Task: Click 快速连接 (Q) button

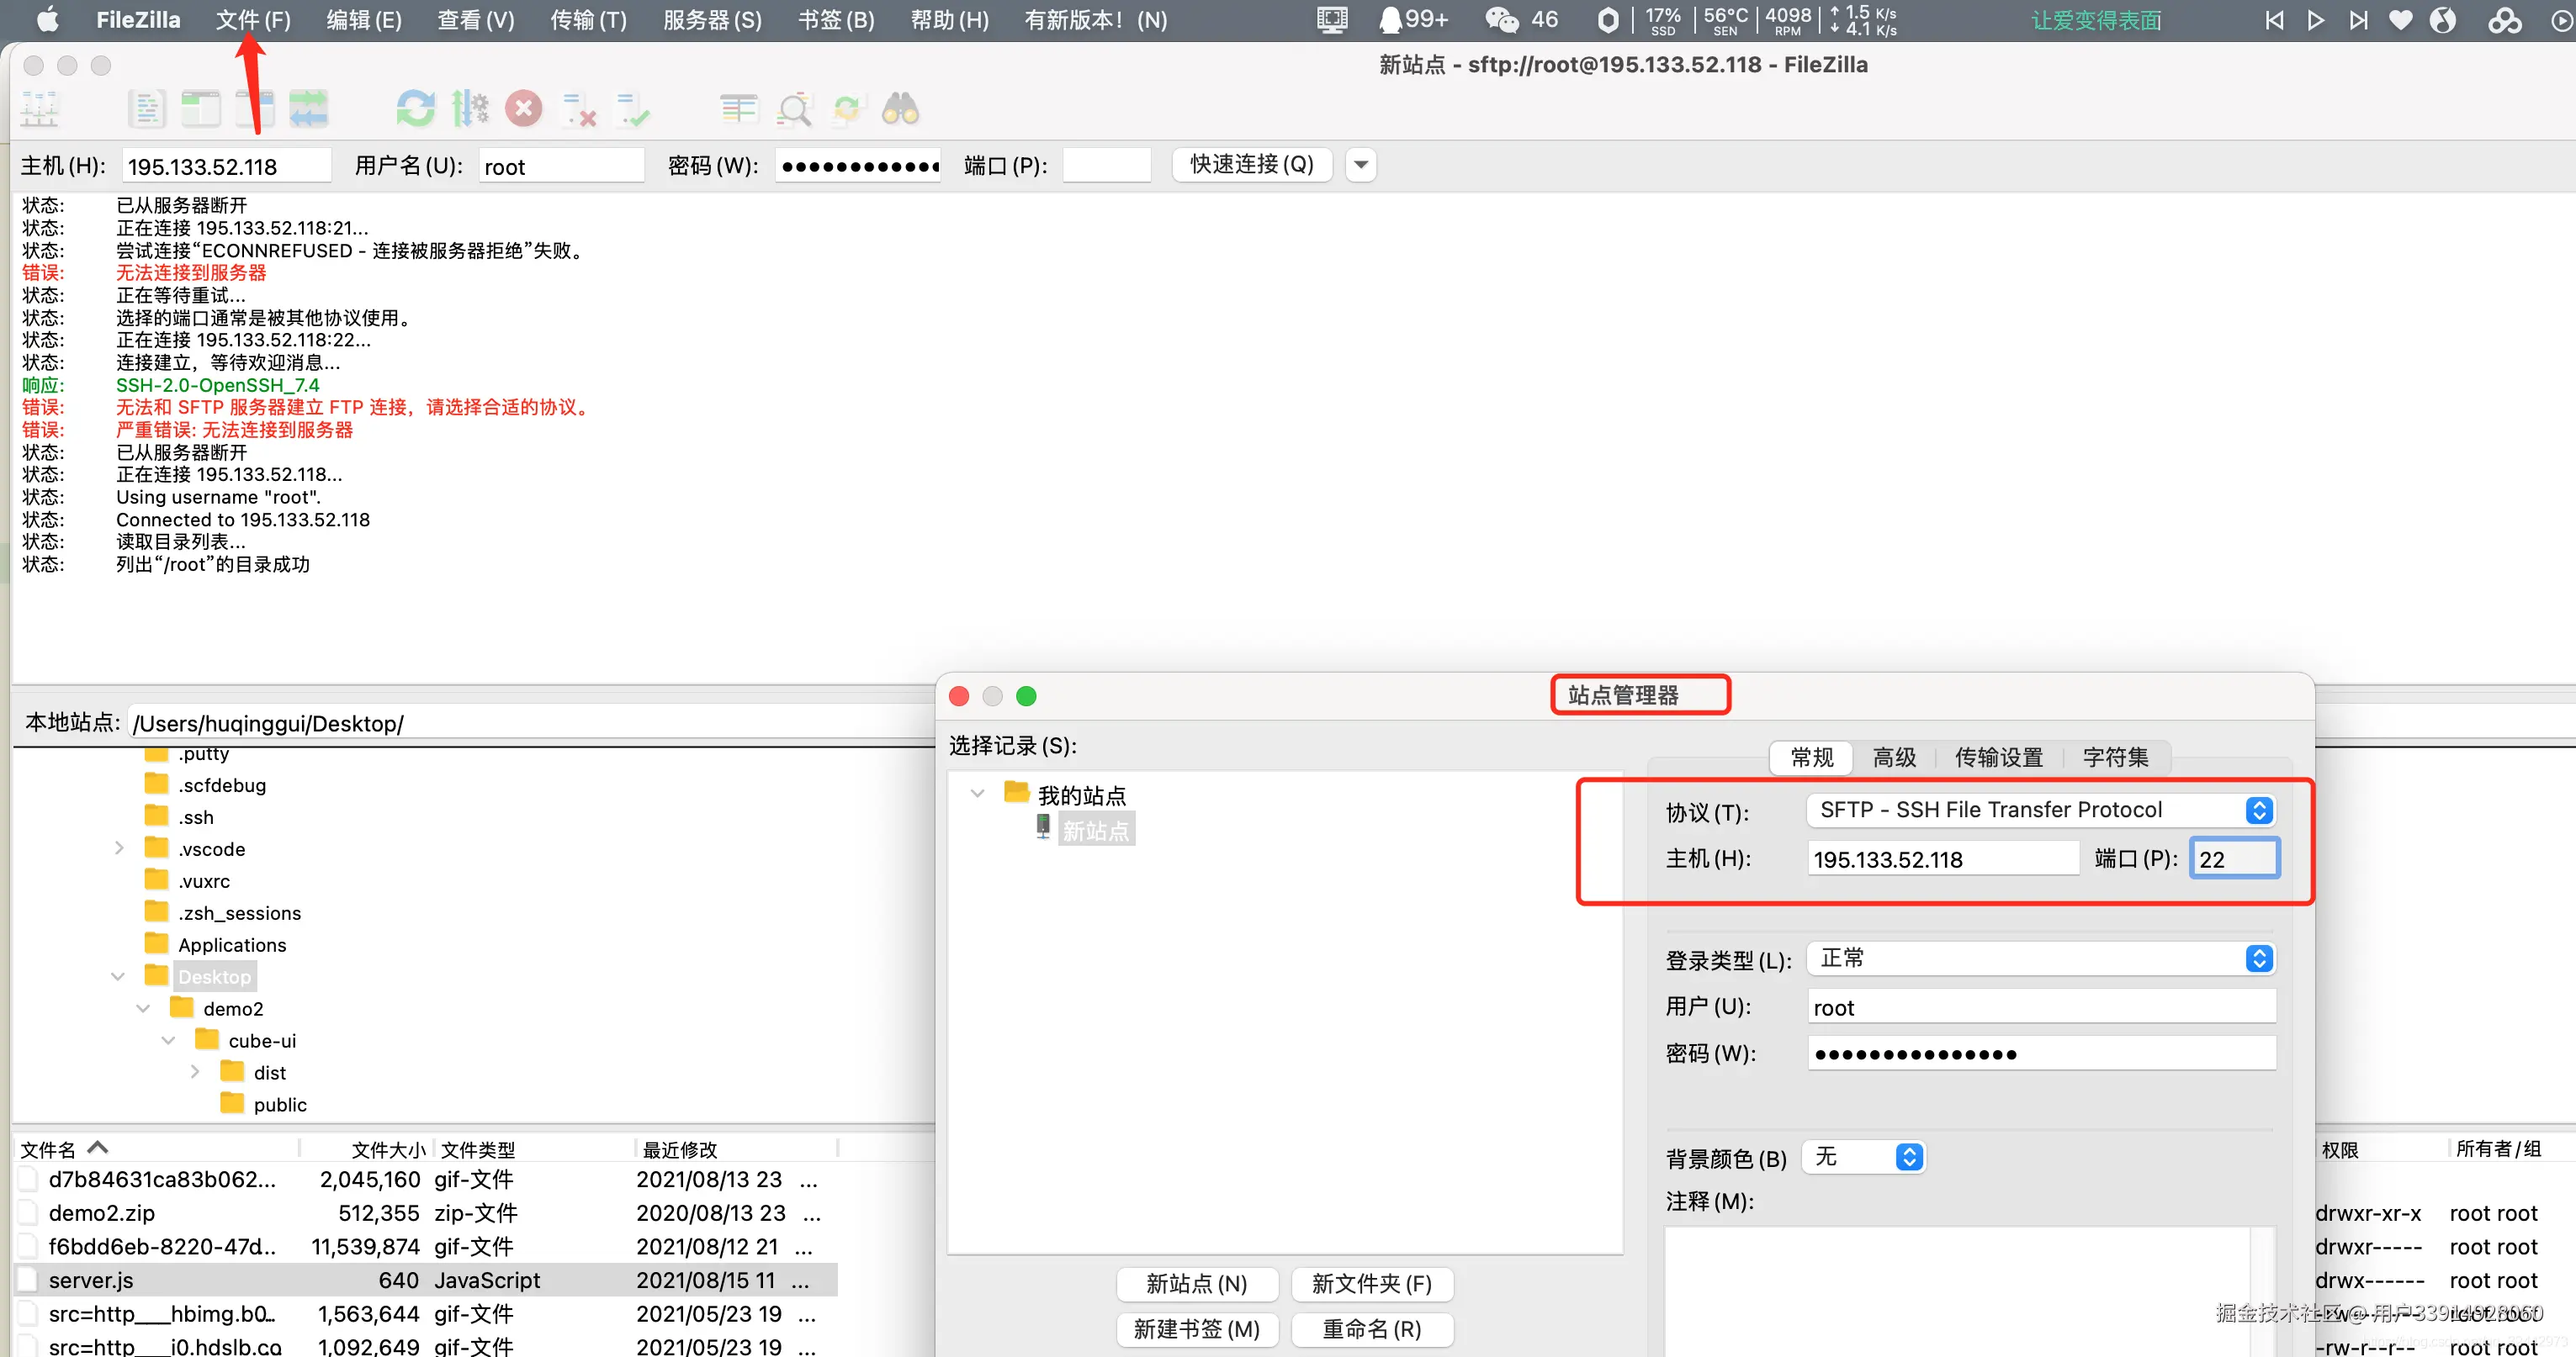Action: pyautogui.click(x=1251, y=165)
